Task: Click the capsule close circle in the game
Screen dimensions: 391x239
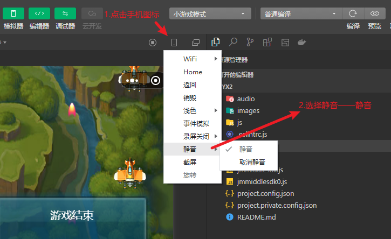Action: [156, 80]
